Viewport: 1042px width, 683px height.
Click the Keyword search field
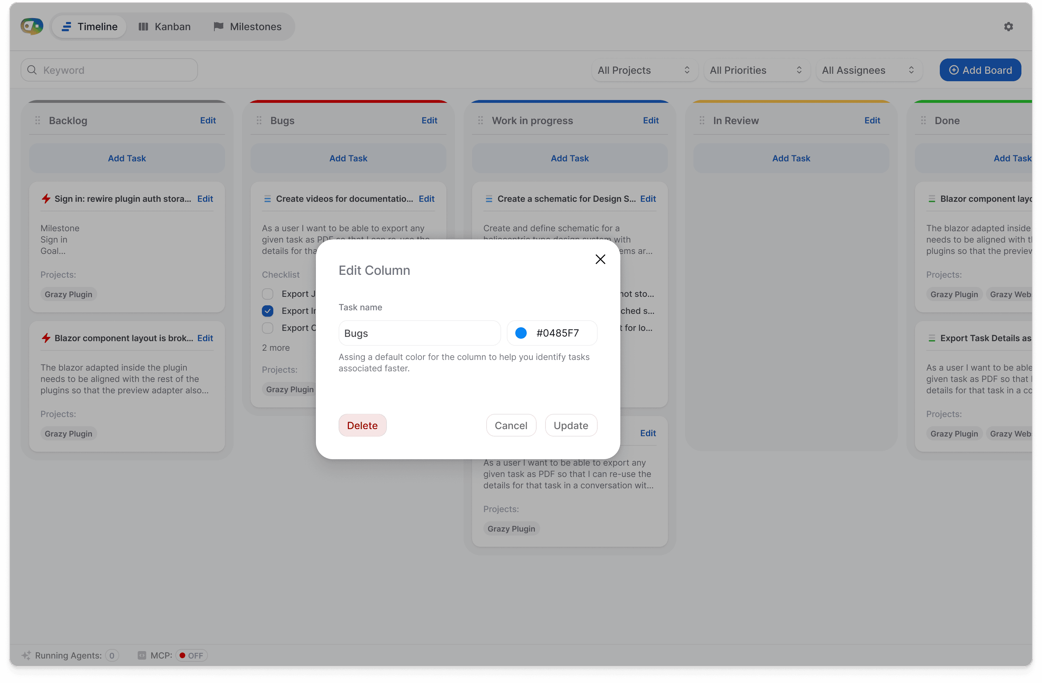point(109,70)
